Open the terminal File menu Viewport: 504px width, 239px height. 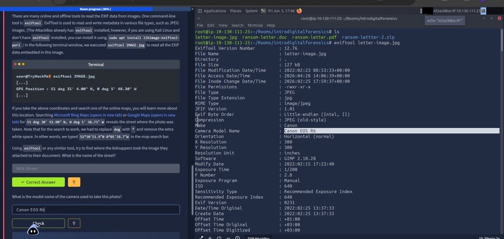[200, 25]
